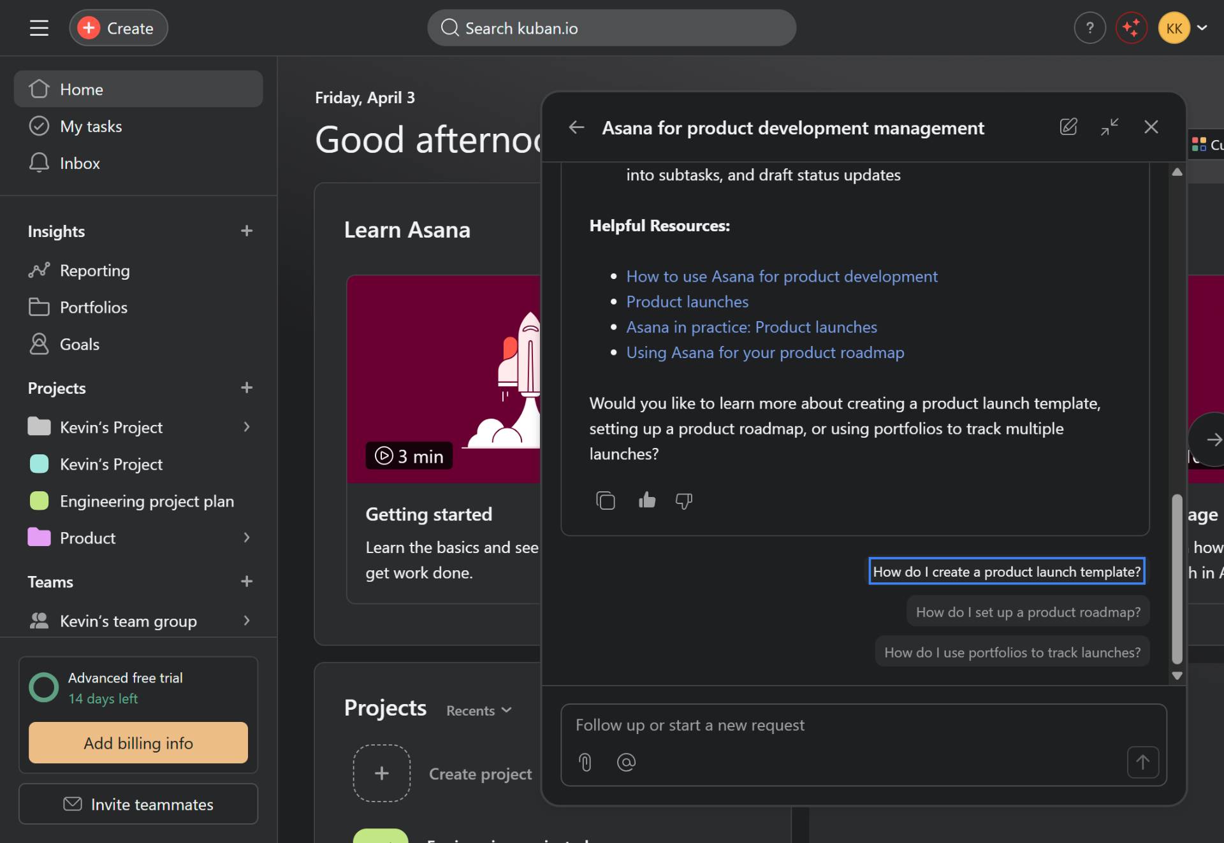Copy the AI response with copy icon

[x=606, y=501]
